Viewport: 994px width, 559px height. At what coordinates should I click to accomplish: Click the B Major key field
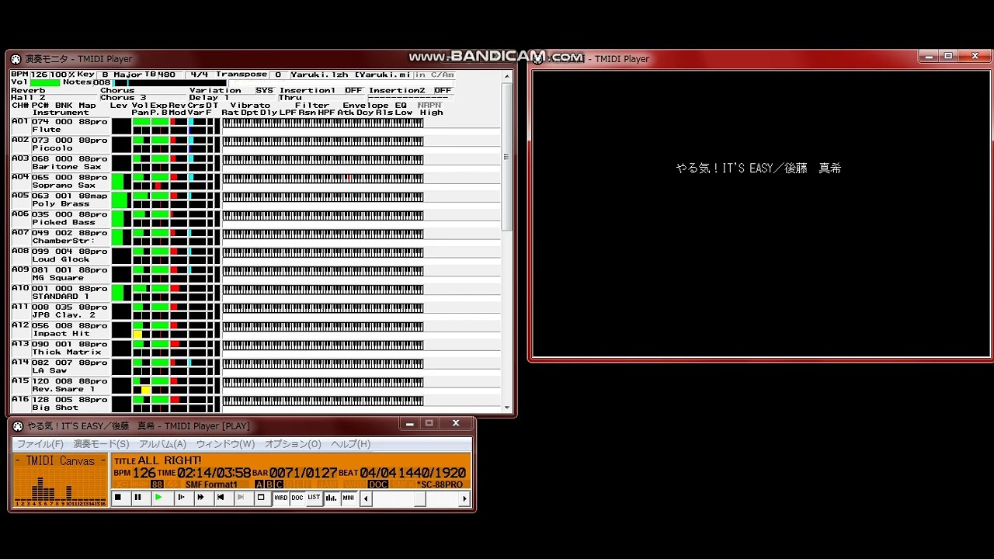click(x=120, y=75)
